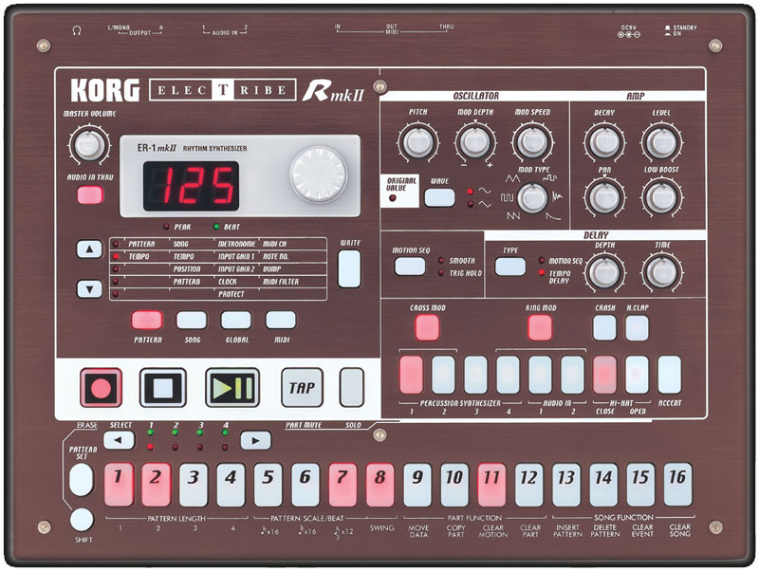Toggle step key 3

tap(194, 485)
